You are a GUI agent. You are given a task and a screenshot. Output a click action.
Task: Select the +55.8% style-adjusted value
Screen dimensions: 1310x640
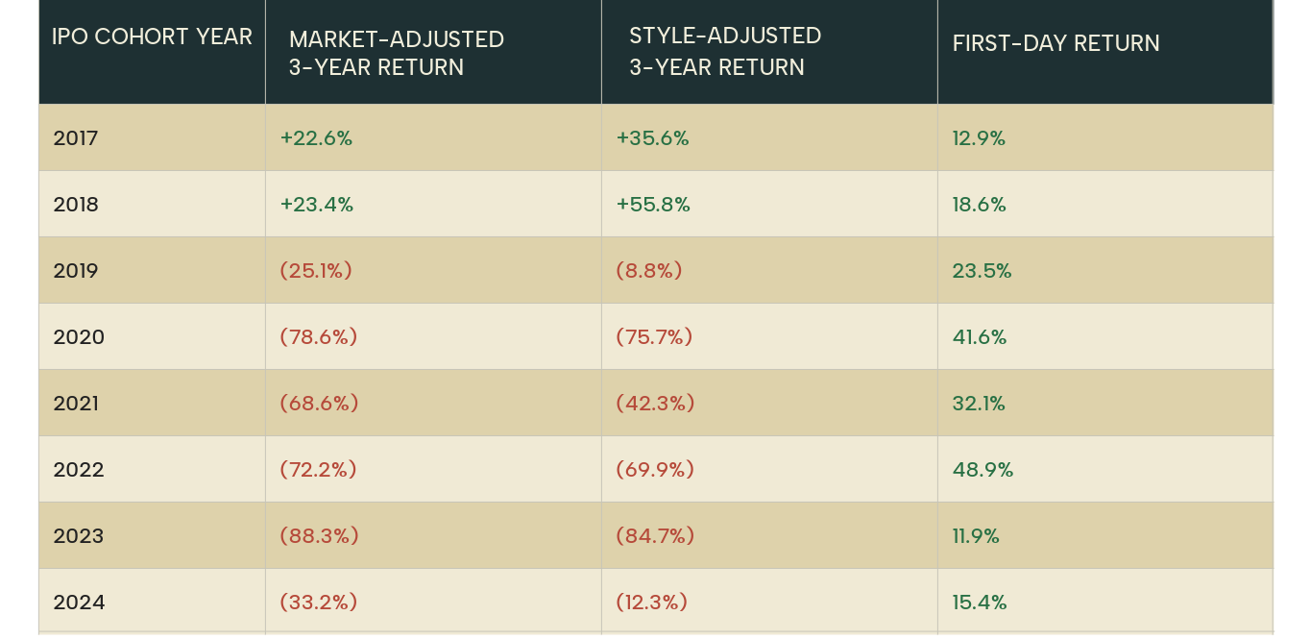(x=653, y=205)
